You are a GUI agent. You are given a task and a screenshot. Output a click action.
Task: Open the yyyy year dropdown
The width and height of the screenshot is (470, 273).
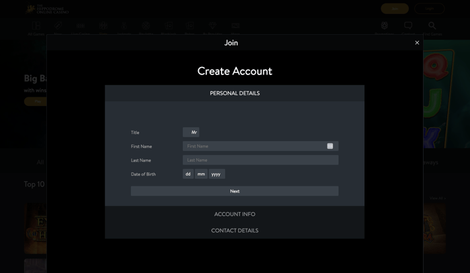pyautogui.click(x=217, y=174)
